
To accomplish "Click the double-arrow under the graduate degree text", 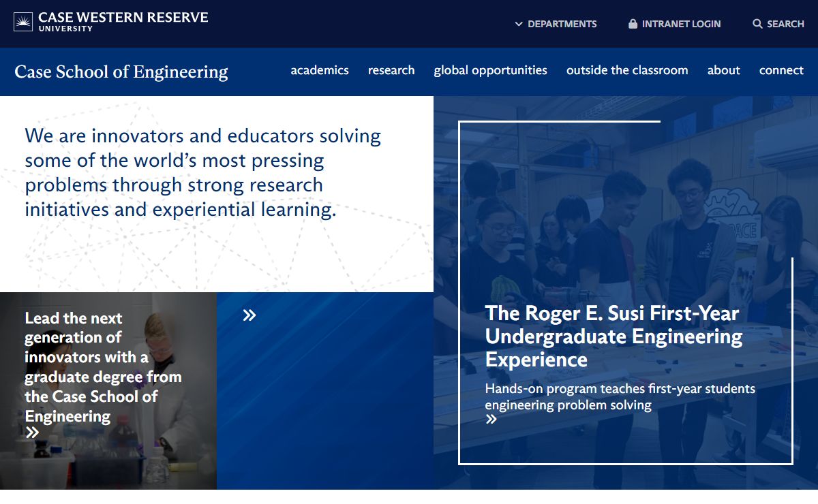I will coord(32,432).
